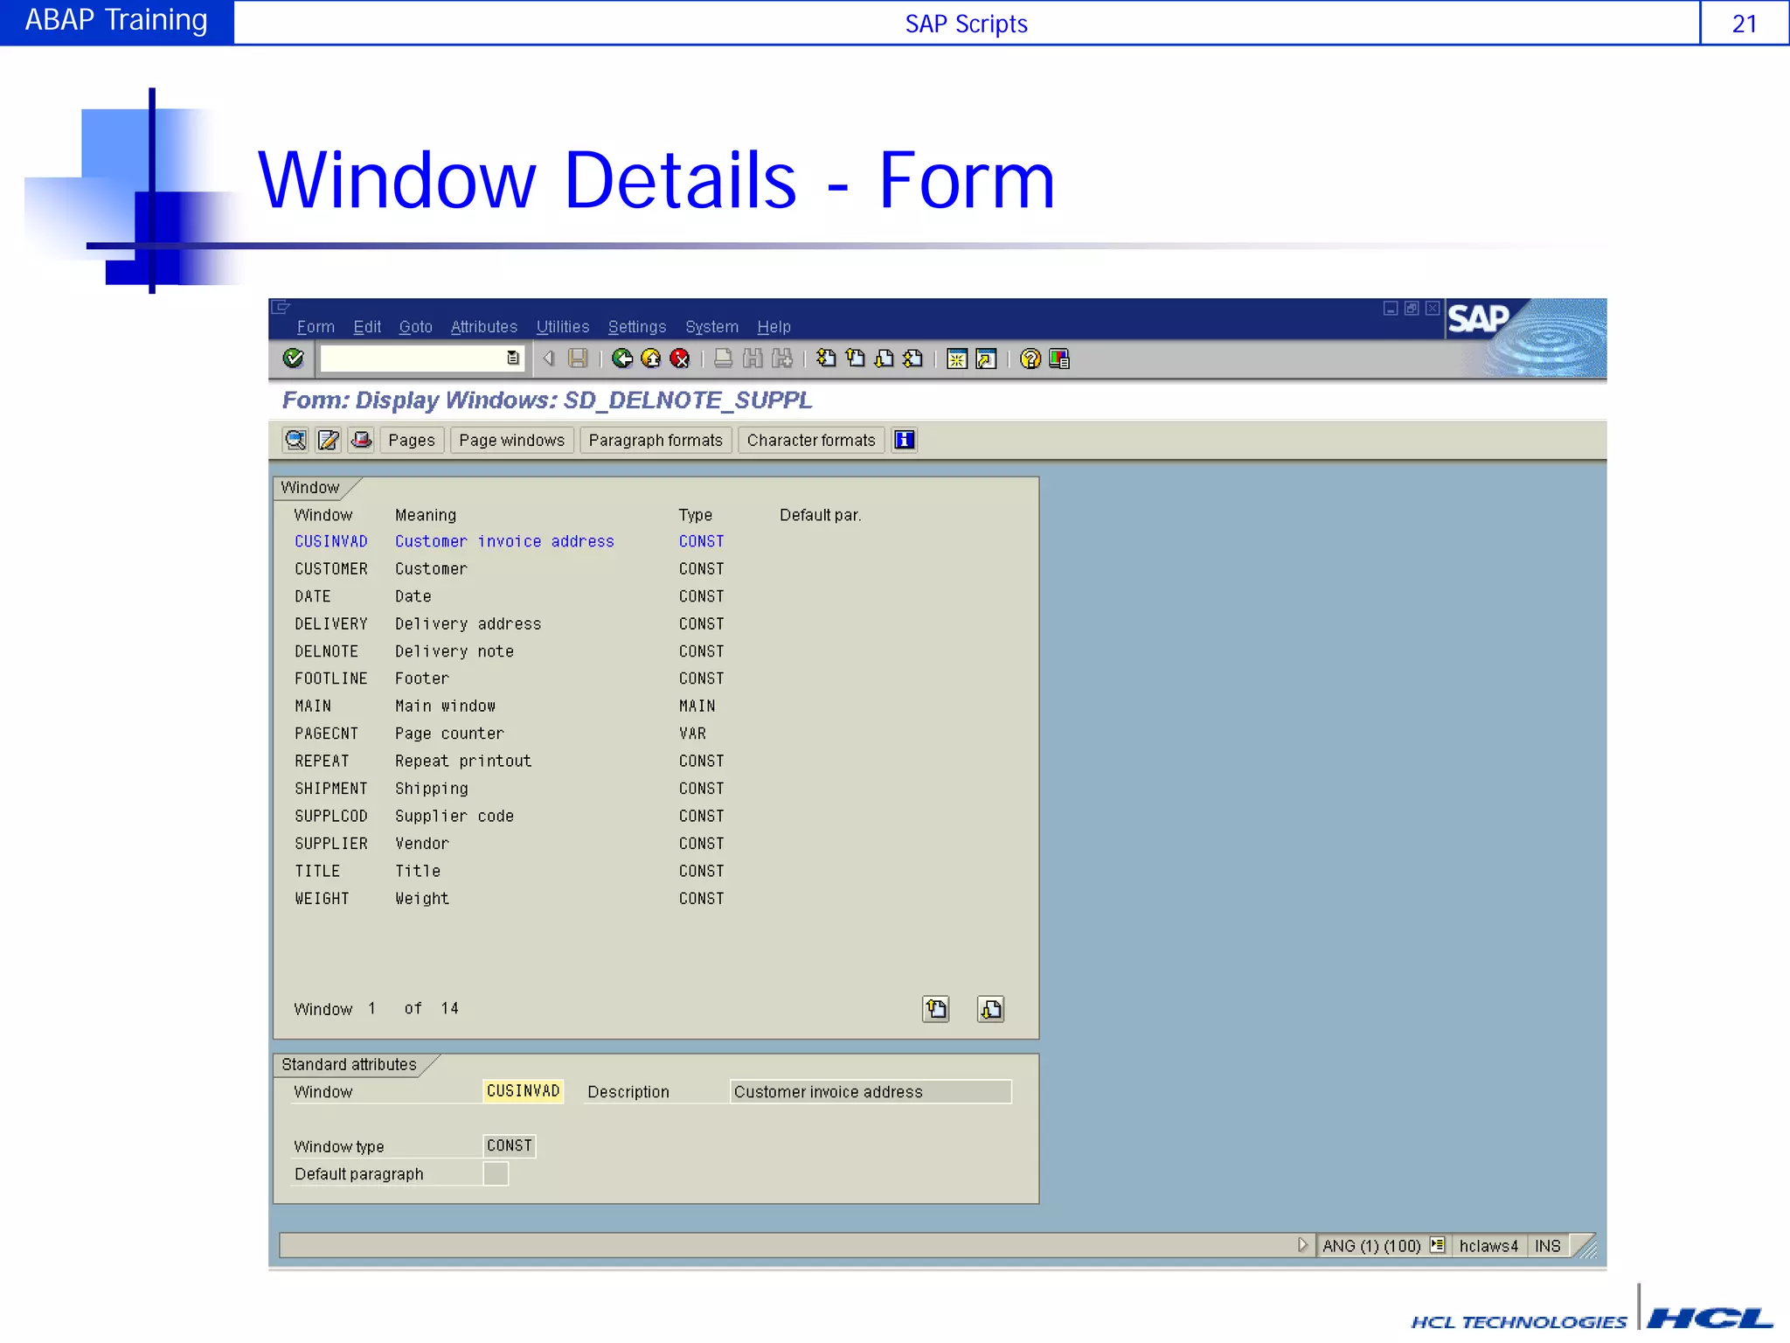Click the Customize local layout icon
Viewport: 1790px width, 1343px height.
click(x=1059, y=358)
